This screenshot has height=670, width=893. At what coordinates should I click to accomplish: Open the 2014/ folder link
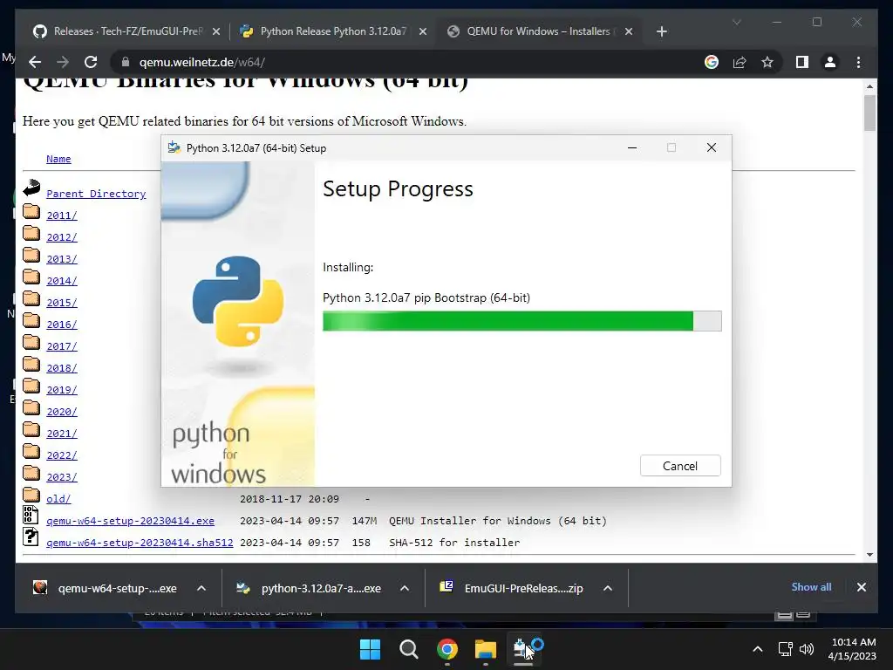[62, 281]
